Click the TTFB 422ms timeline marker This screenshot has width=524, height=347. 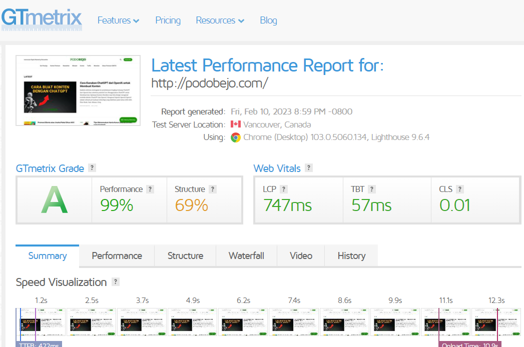click(x=39, y=344)
